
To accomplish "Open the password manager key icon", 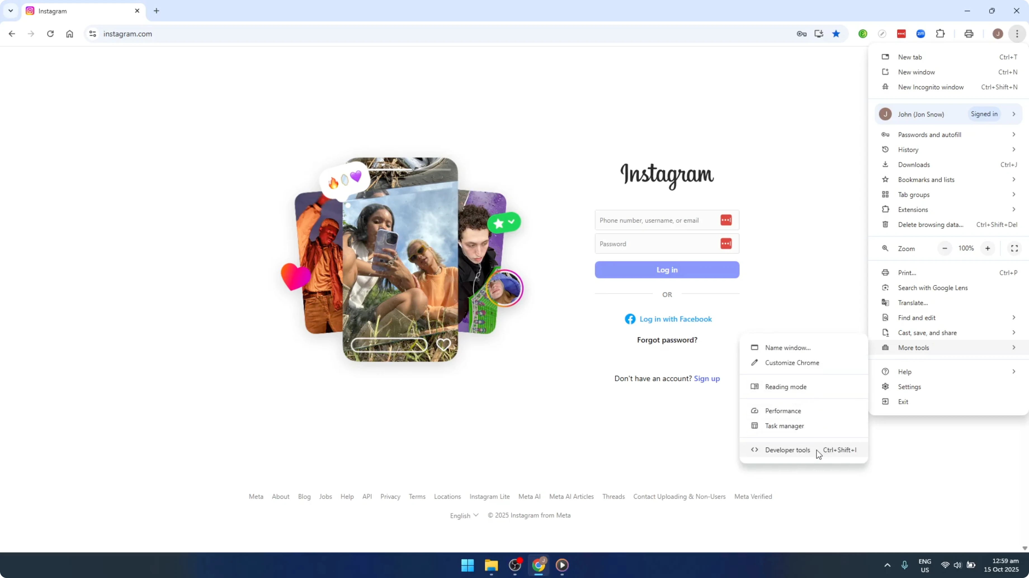I will click(802, 34).
